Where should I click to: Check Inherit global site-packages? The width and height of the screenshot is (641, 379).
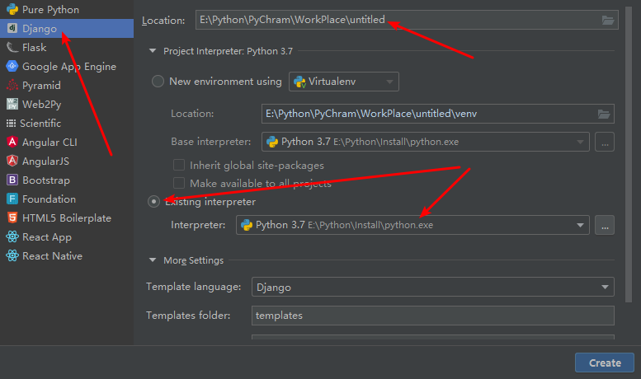[179, 165]
